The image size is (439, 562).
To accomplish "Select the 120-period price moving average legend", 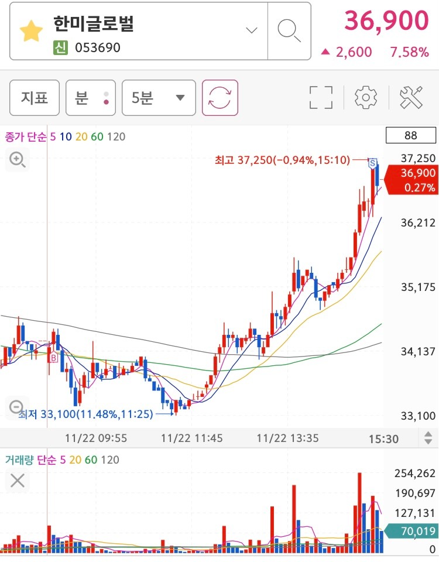I will (x=116, y=136).
